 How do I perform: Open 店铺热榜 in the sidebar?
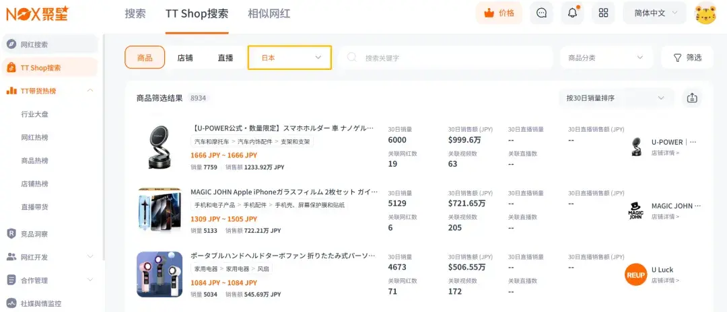[34, 184]
